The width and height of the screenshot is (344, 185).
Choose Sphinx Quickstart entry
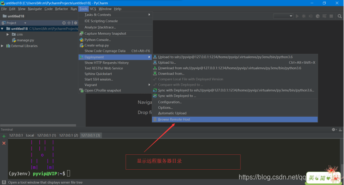(x=98, y=74)
